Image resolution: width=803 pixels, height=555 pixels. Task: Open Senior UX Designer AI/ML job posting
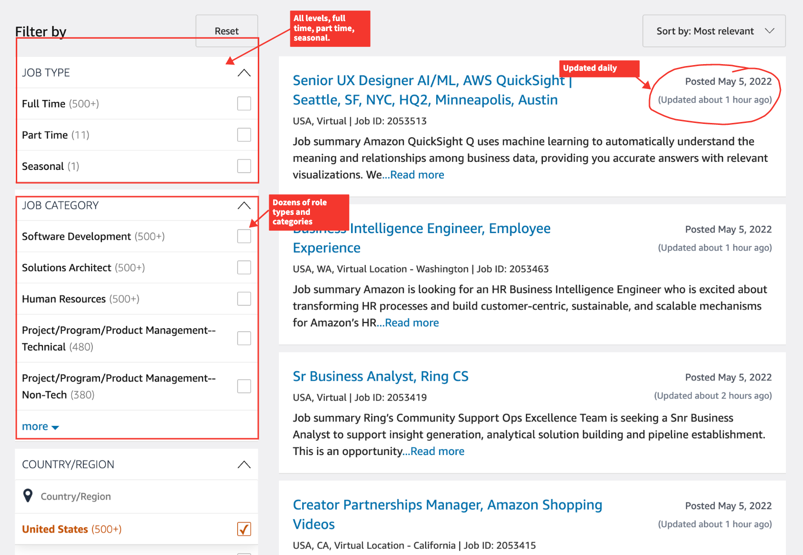pos(432,90)
